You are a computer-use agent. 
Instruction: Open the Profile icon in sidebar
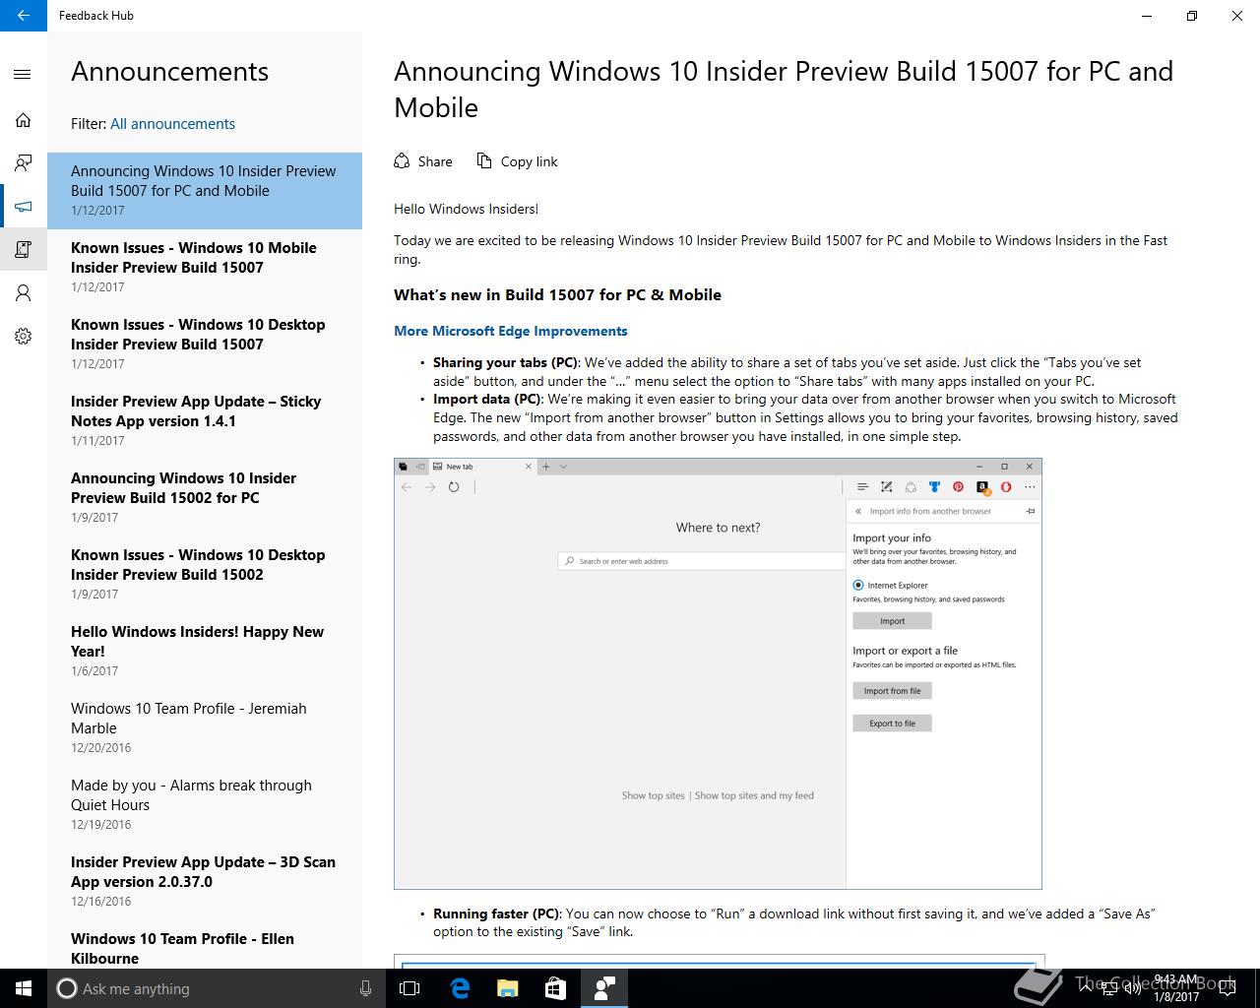pyautogui.click(x=24, y=293)
